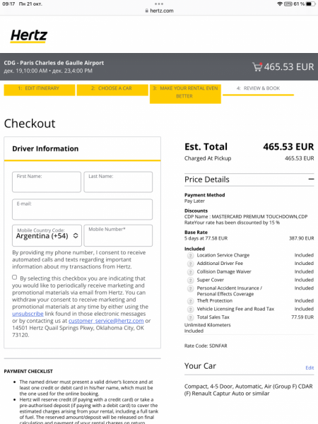Screen dimensions: 318x424
Task: Select step 4 Review & Book
Action: coord(258,90)
